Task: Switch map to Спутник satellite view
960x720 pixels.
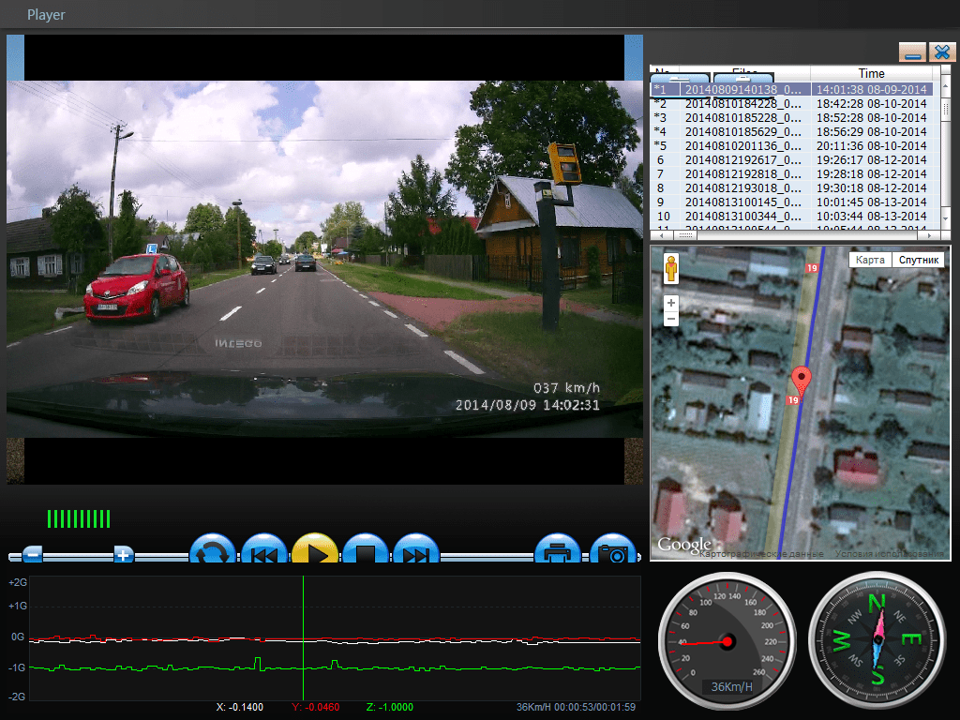Action: pyautogui.click(x=918, y=260)
